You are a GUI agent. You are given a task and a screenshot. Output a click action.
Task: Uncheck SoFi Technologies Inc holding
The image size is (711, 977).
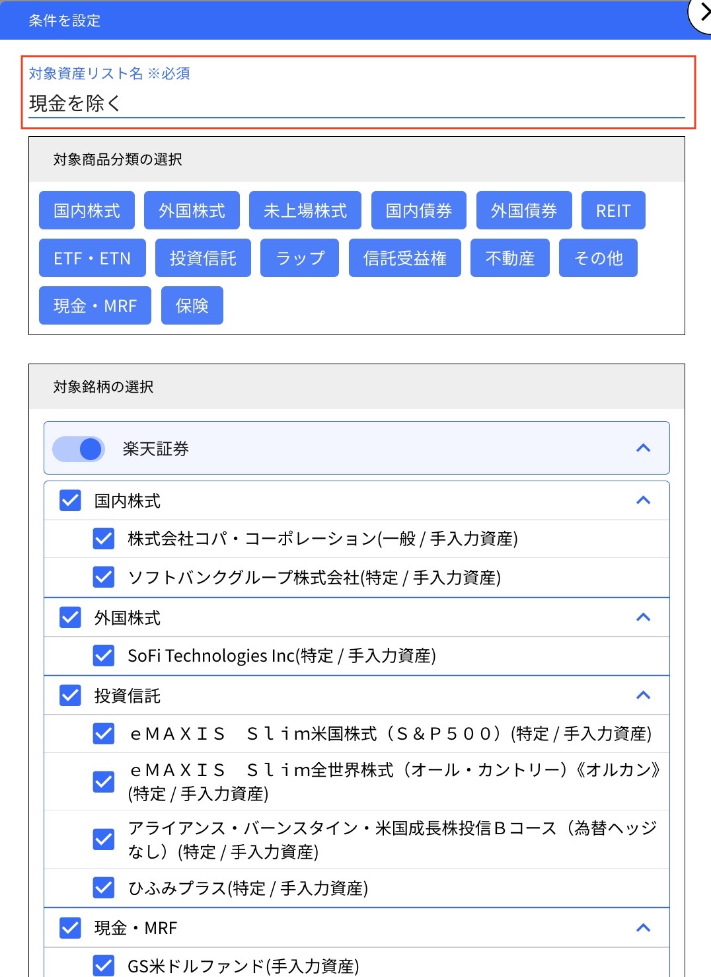[103, 655]
